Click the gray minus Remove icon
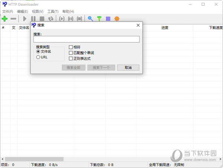 (x=13, y=19)
